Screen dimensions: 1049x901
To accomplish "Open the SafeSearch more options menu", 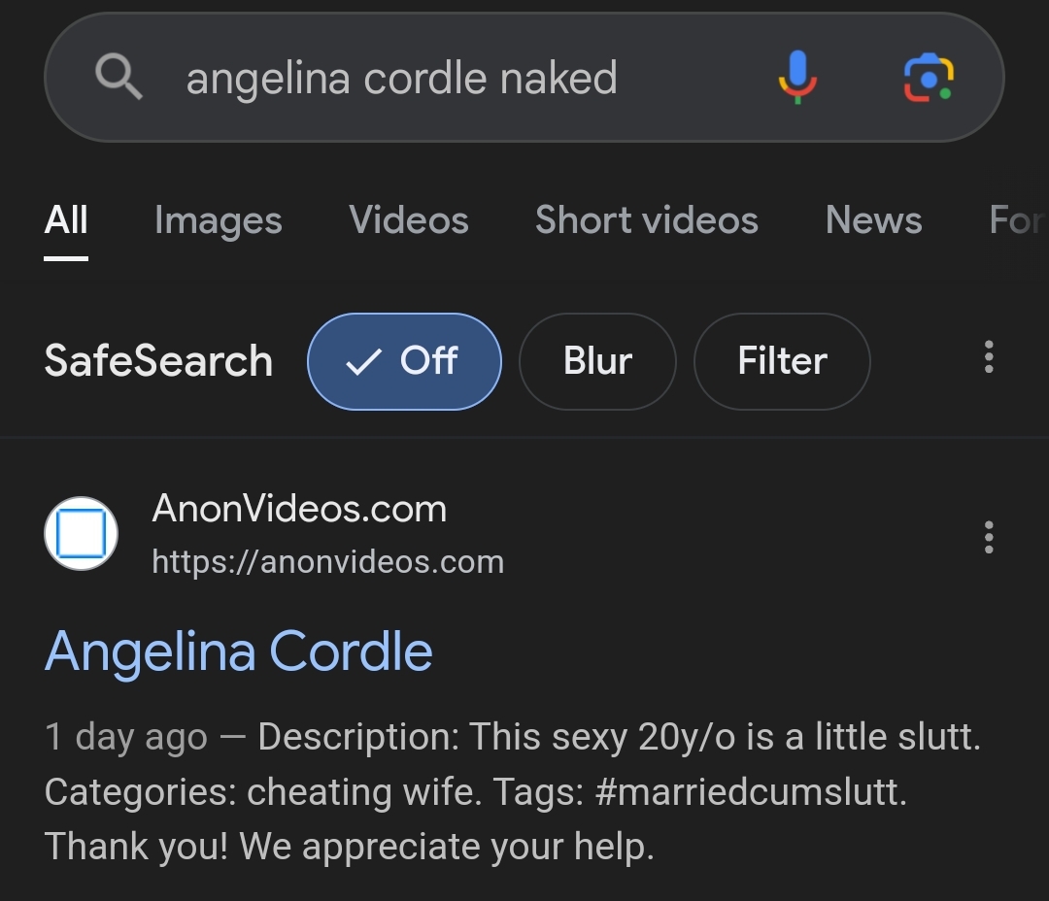I will pyautogui.click(x=989, y=358).
